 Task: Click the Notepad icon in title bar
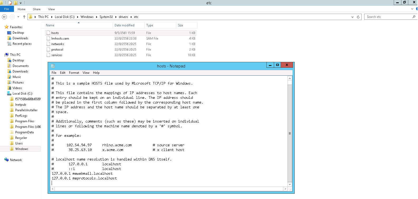click(x=53, y=66)
